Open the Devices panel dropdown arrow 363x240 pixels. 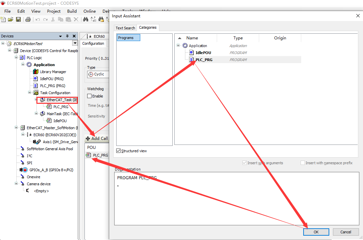[x=60, y=36]
